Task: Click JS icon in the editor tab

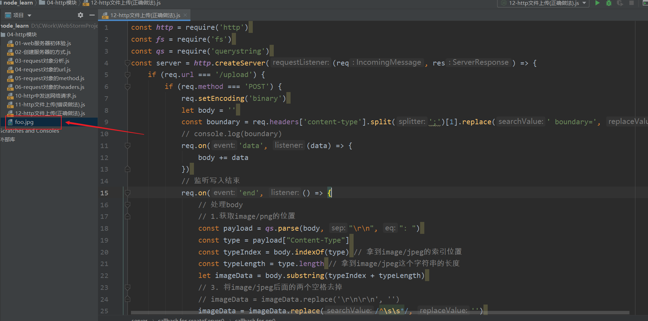Action: click(x=105, y=15)
